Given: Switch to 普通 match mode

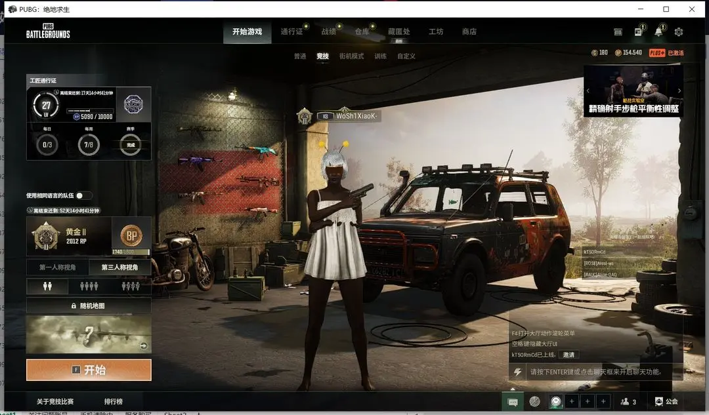Looking at the screenshot, I should 300,56.
